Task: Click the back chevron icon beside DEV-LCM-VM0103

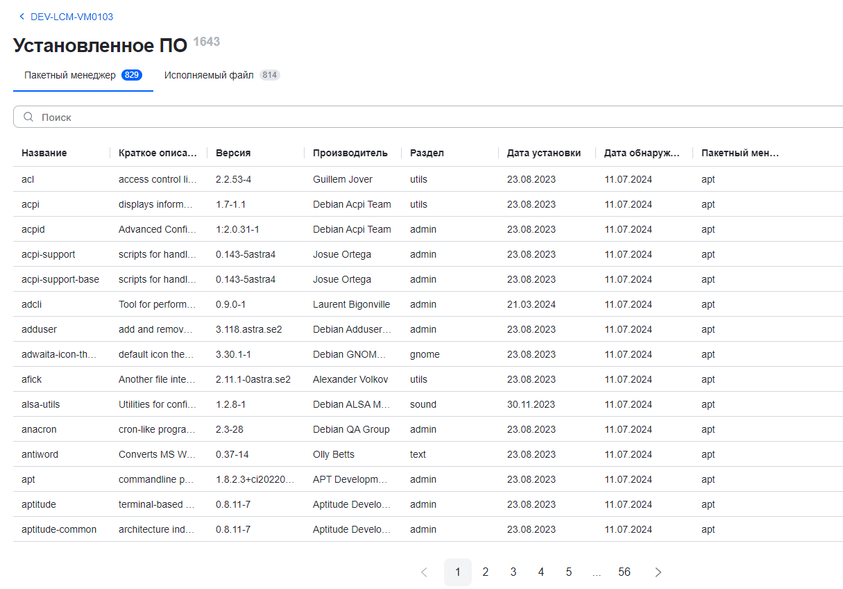Action: [22, 17]
